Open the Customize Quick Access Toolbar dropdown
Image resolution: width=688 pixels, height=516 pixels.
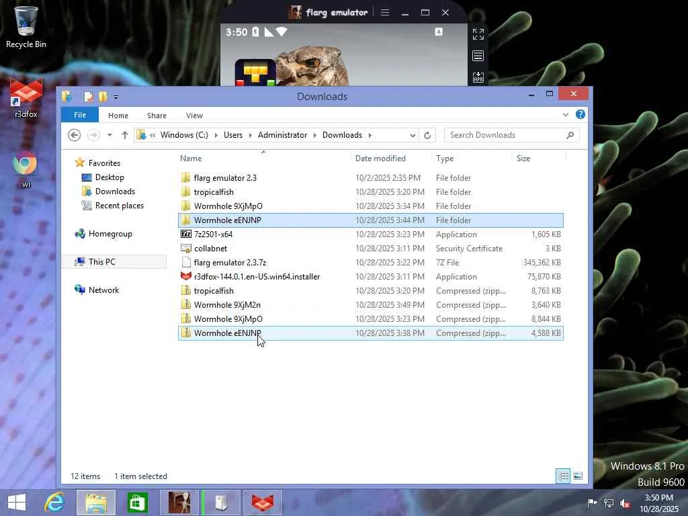116,97
